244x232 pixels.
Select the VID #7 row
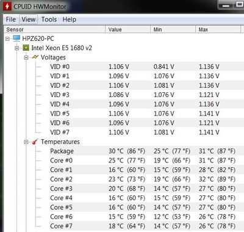tap(146, 132)
